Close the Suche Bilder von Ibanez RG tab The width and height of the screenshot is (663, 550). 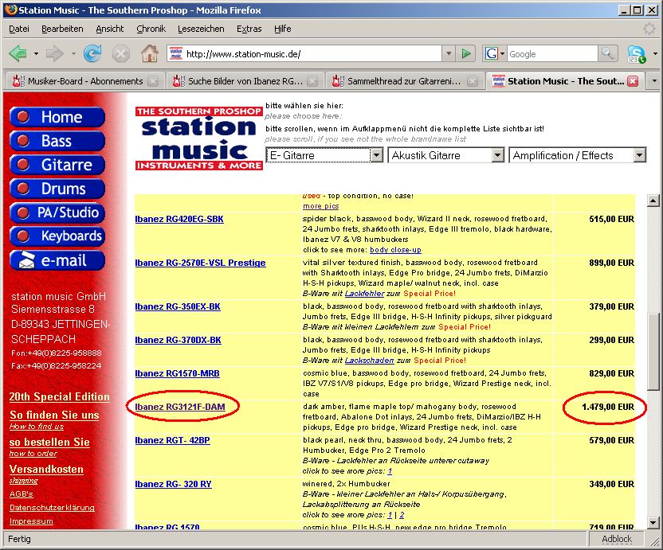tap(312, 81)
